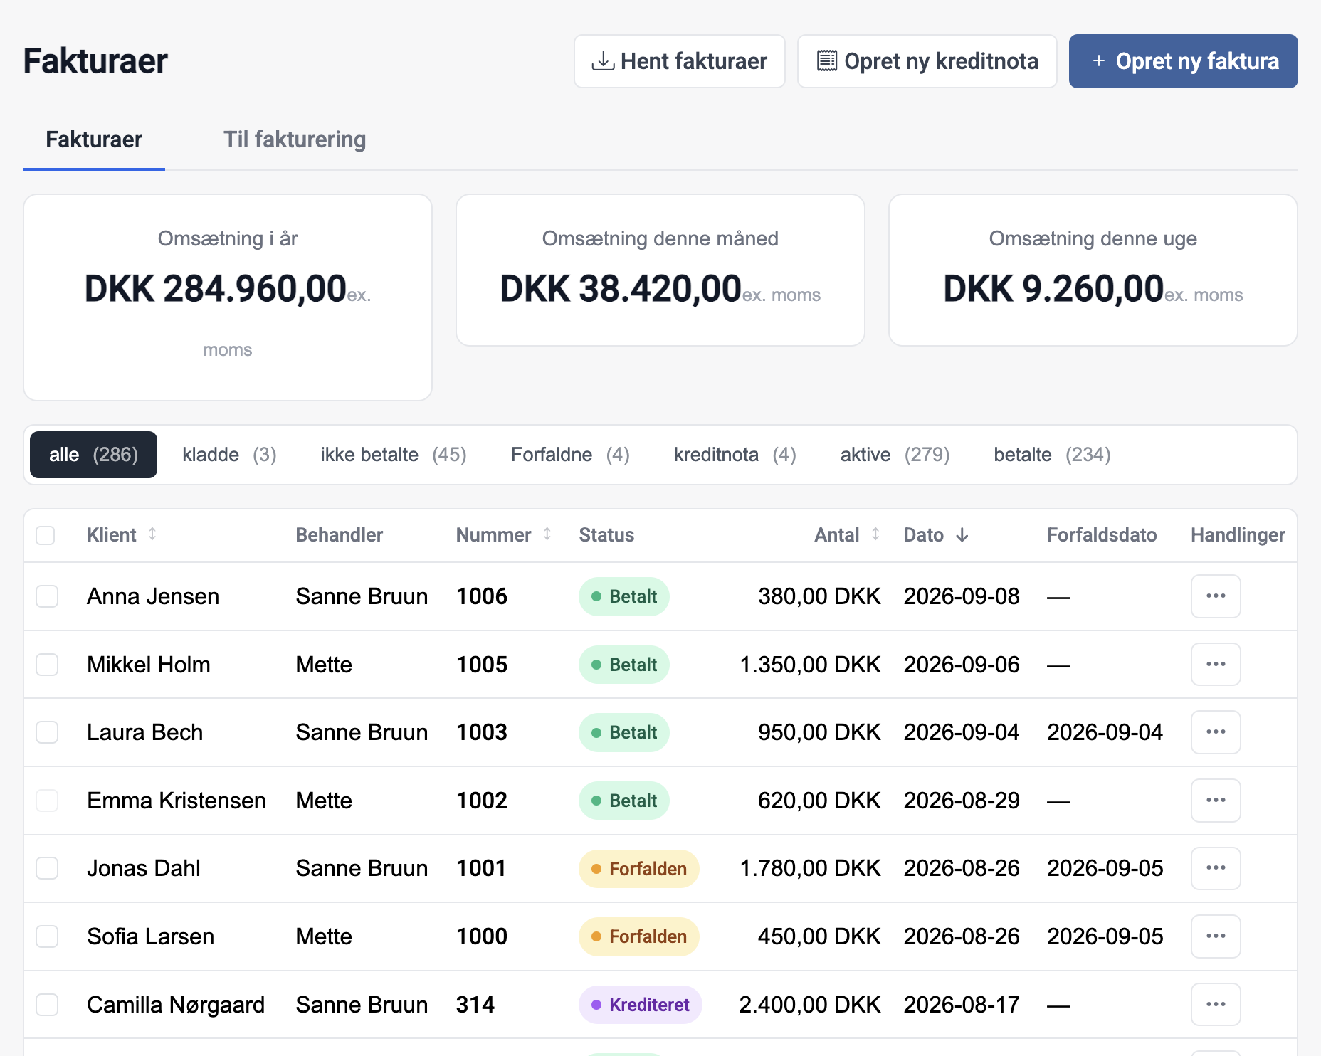This screenshot has width=1321, height=1056.
Task: Click Betalt status badge for Laura Bech
Action: [x=623, y=733]
